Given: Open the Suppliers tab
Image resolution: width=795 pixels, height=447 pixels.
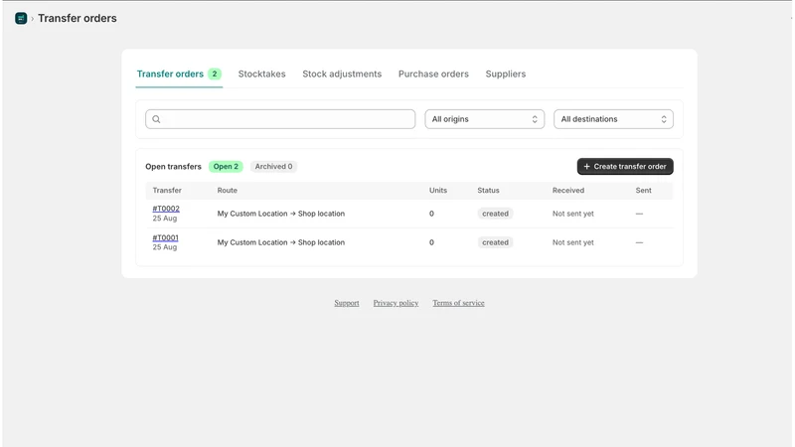Looking at the screenshot, I should coord(506,74).
